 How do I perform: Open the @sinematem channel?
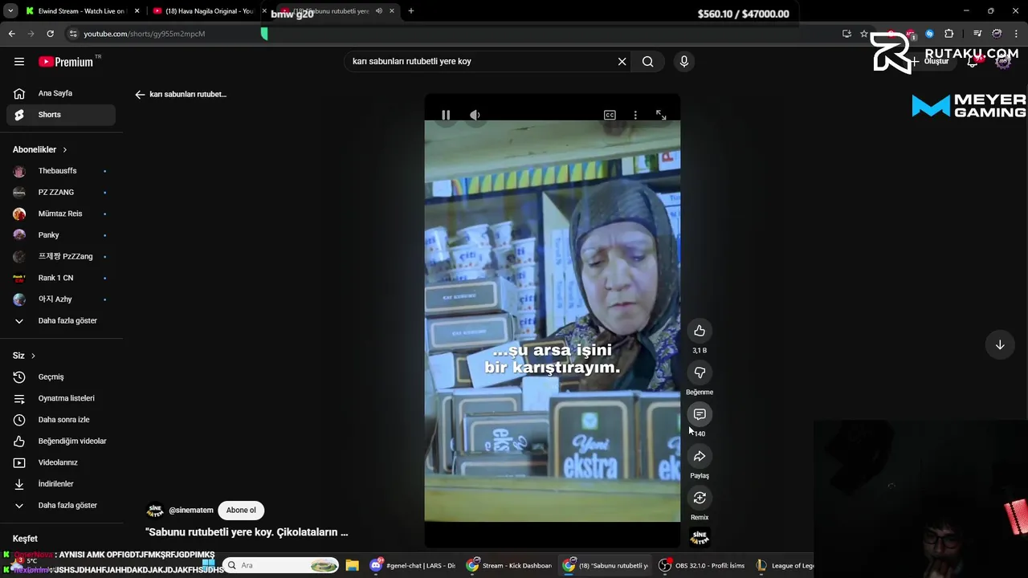click(x=191, y=510)
